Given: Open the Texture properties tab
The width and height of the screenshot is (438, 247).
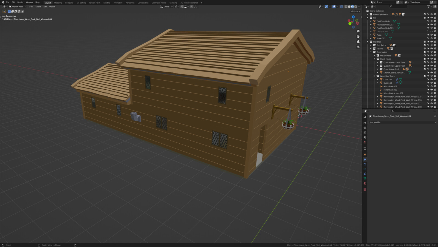Looking at the screenshot, I should click(365, 189).
